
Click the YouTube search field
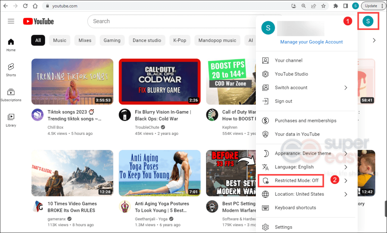pyautogui.click(x=173, y=21)
